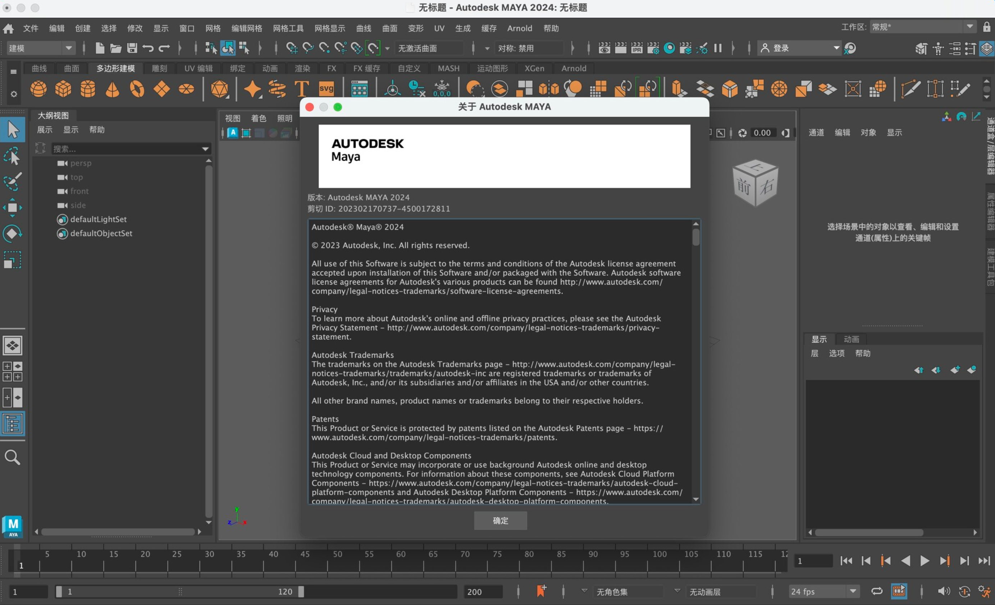Select the Rotate tool in toolbox
995x605 pixels.
(13, 234)
